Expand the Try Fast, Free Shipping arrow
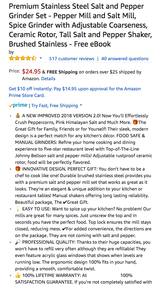157x285 pixels. [x=81, y=105]
